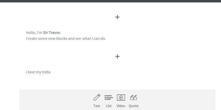Click the 'Video' label in the block bar
This screenshot has width=221, height=110.
point(121,106)
